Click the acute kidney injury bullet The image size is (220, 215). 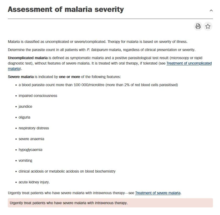click(x=34, y=182)
